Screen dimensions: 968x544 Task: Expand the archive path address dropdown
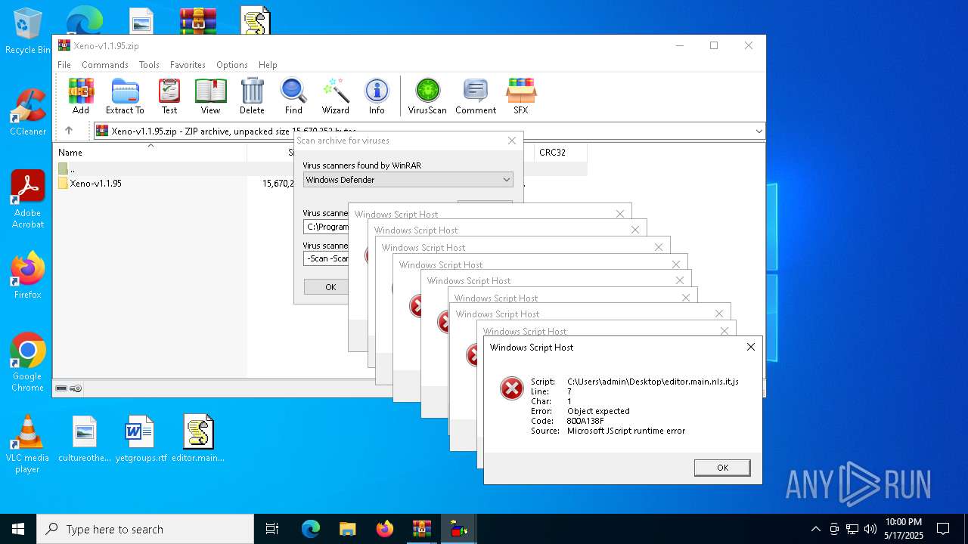tap(759, 131)
